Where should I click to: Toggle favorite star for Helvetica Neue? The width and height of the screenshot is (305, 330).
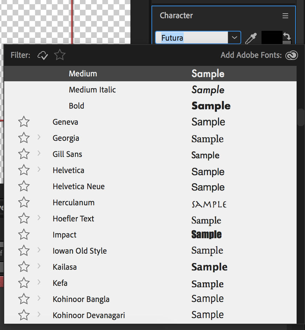[x=24, y=186]
